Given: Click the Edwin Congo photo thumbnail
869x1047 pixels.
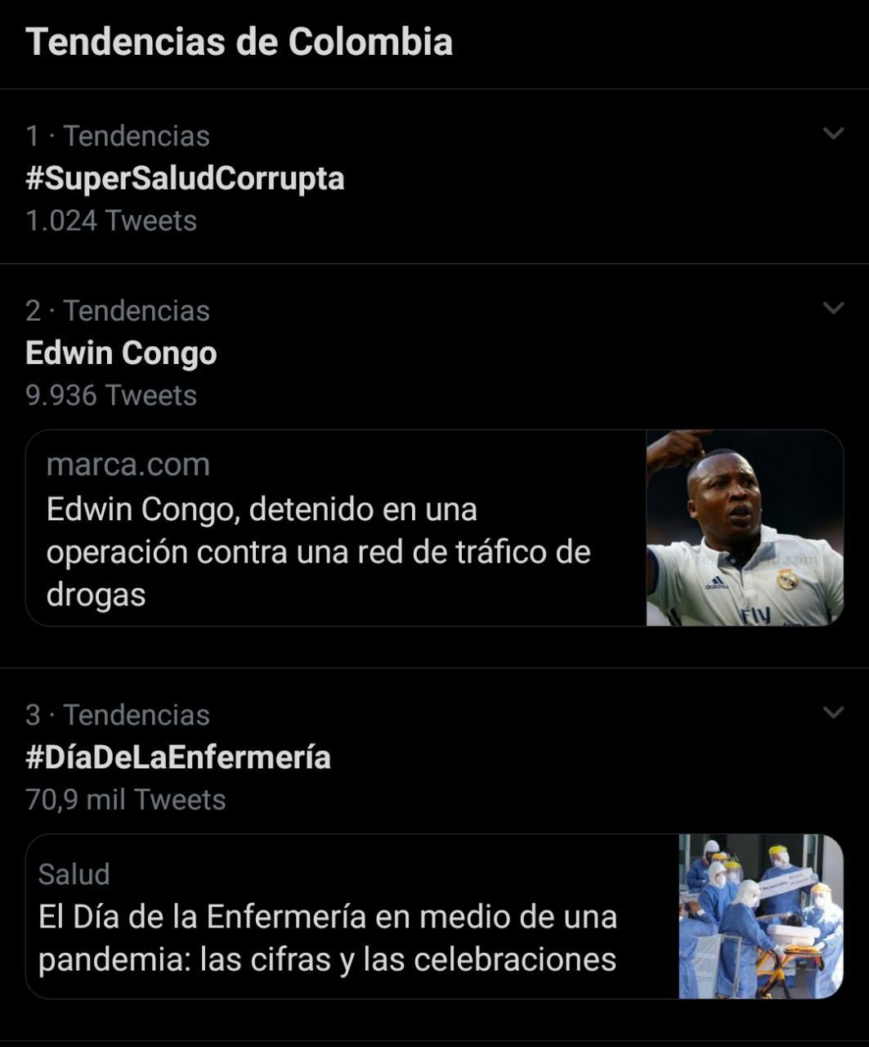Looking at the screenshot, I should point(744,528).
